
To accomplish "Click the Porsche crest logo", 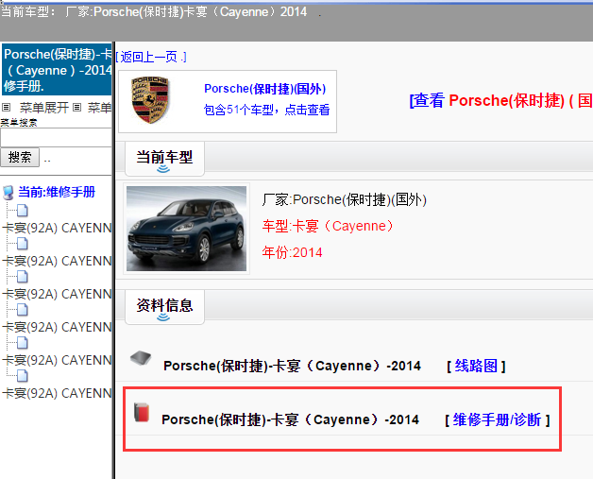I will [x=150, y=100].
